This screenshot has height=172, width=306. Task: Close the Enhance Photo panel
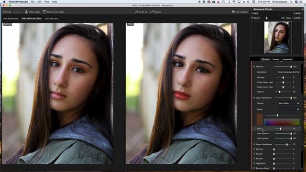pyautogui.click(x=302, y=9)
